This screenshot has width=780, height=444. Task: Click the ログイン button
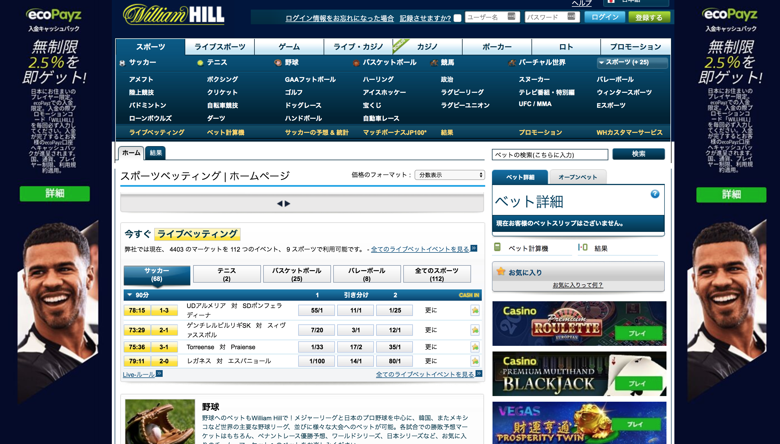pyautogui.click(x=604, y=17)
